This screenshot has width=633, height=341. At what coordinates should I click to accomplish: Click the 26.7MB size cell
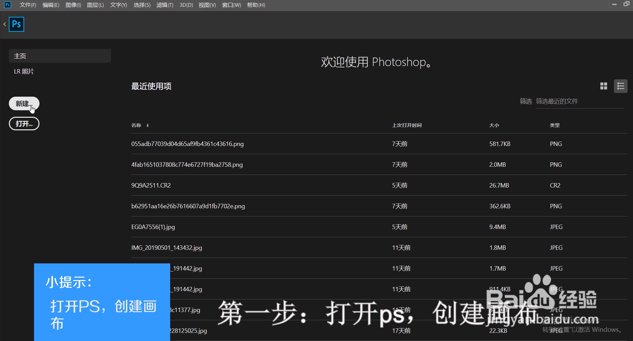pyautogui.click(x=499, y=185)
